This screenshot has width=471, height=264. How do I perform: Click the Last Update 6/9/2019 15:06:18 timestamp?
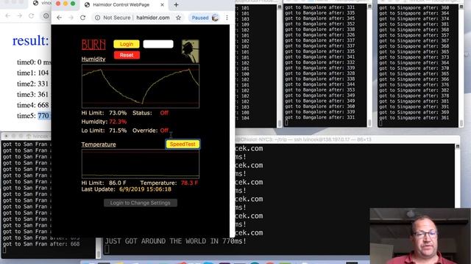(x=145, y=189)
